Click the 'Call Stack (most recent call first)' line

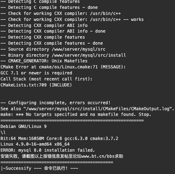point(46,79)
